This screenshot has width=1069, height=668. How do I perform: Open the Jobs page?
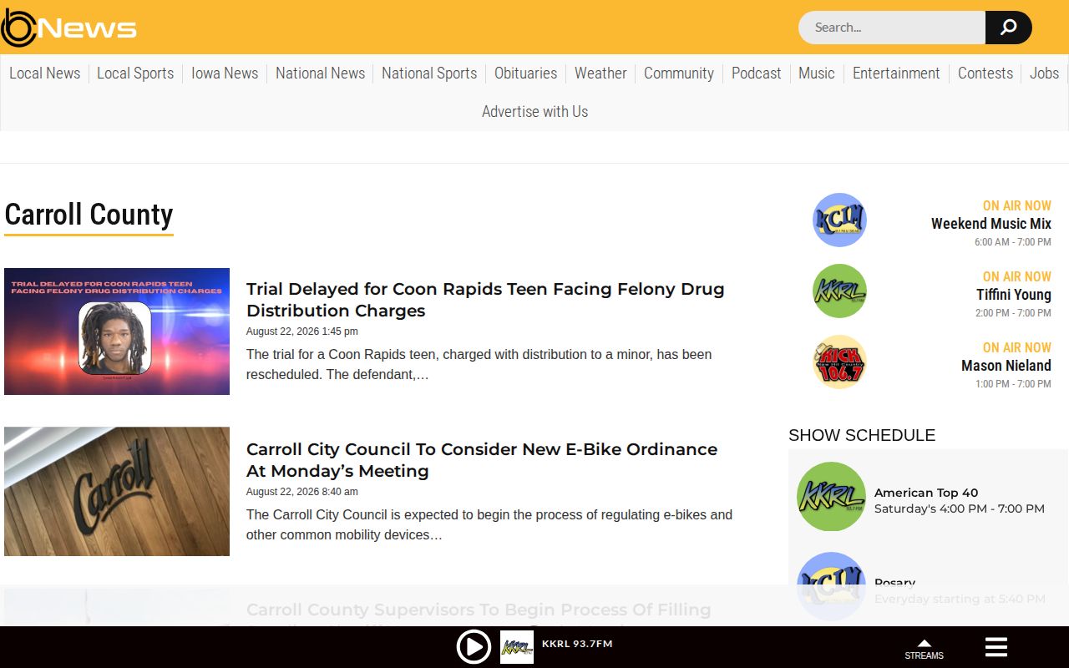pos(1044,73)
